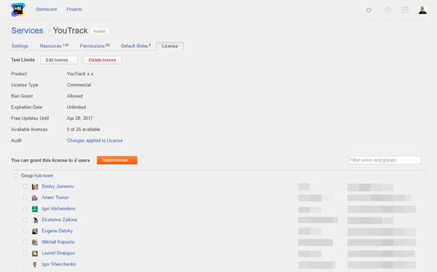Click the 'YouTrack x.x' product value
This screenshot has width=437, height=272.
80,73
